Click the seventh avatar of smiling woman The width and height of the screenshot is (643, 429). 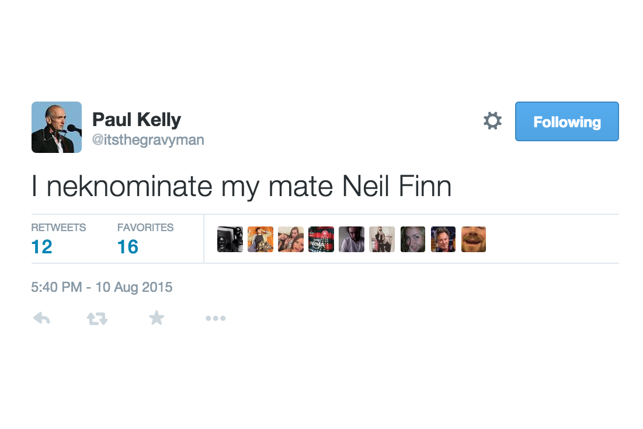(413, 239)
